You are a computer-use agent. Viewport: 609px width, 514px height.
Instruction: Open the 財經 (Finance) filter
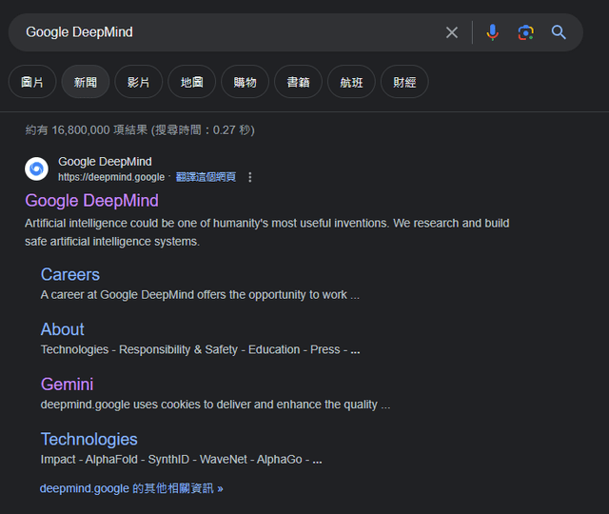pyautogui.click(x=404, y=82)
